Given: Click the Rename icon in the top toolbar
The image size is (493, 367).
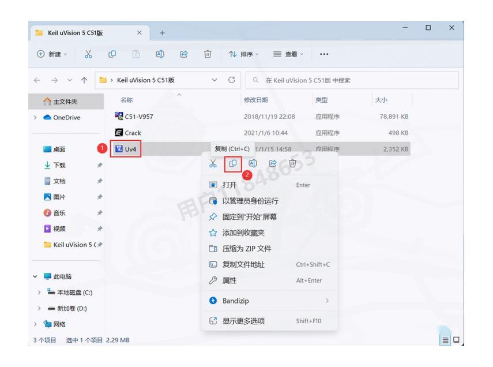Looking at the screenshot, I should (160, 54).
